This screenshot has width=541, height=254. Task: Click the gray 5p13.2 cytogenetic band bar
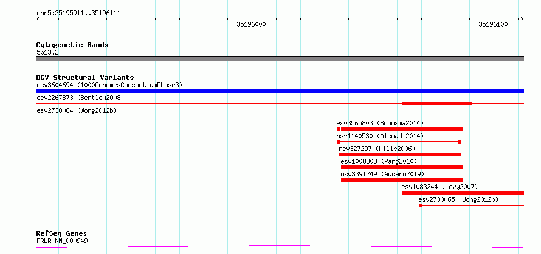click(x=280, y=59)
